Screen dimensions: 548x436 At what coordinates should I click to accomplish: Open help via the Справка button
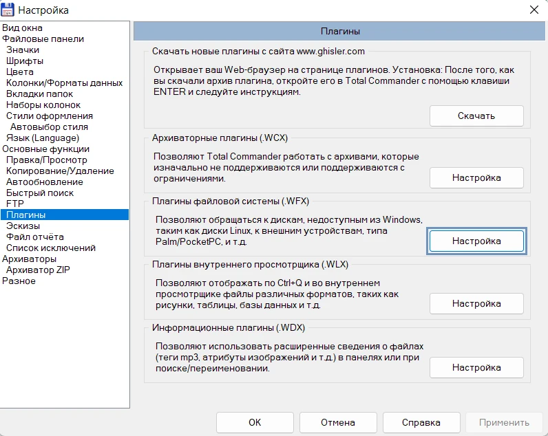pyautogui.click(x=421, y=422)
